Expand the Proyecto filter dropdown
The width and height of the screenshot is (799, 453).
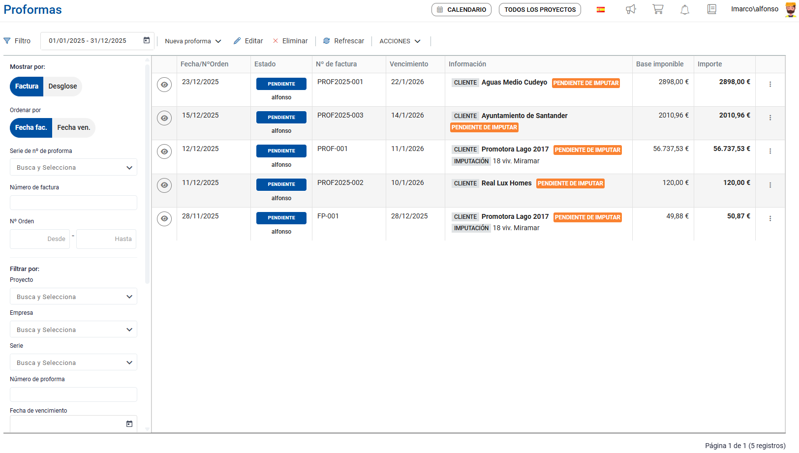pos(73,297)
